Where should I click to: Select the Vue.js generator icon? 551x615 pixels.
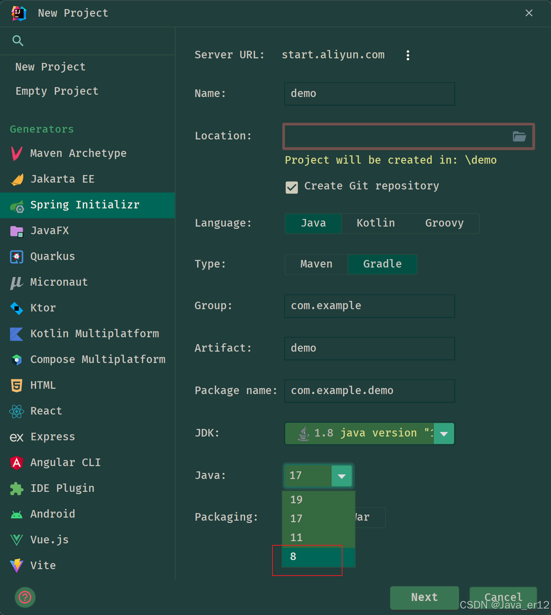17,540
